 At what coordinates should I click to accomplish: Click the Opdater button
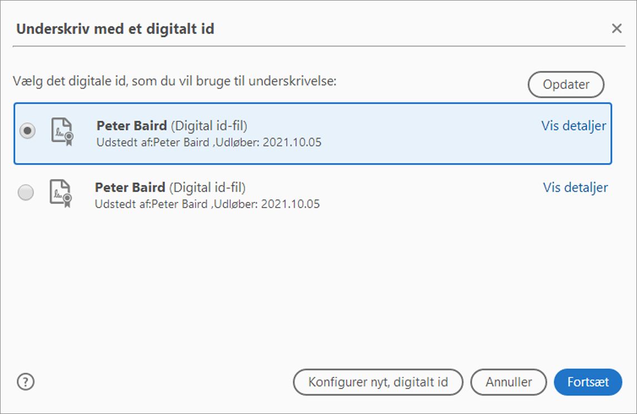tap(566, 85)
